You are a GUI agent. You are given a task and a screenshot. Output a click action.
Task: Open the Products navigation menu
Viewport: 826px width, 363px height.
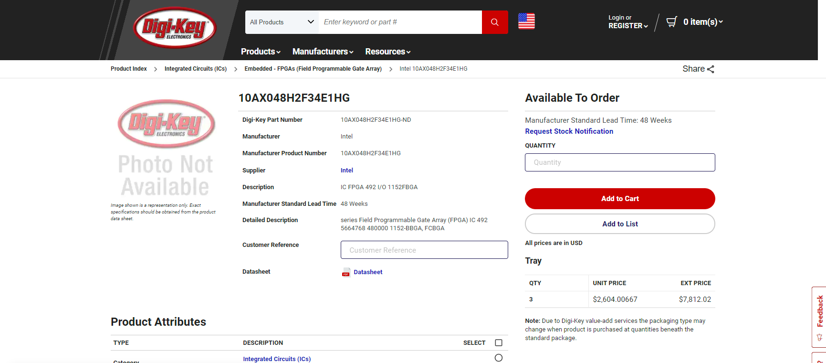coord(261,52)
